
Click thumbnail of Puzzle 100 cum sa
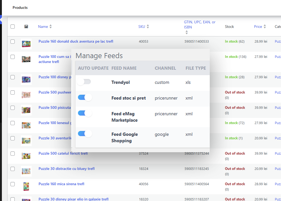click(x=26, y=59)
